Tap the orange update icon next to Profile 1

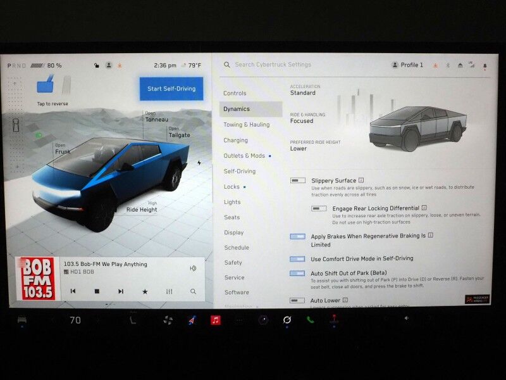435,66
